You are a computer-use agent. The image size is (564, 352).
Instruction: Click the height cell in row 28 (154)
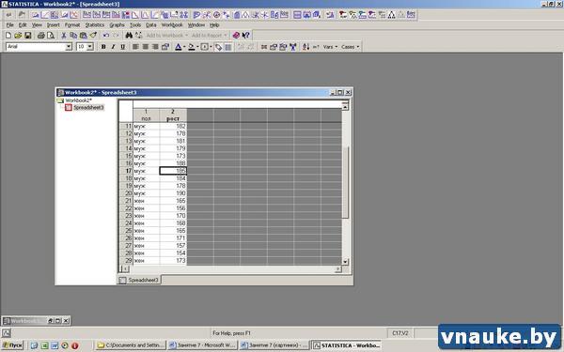173,253
